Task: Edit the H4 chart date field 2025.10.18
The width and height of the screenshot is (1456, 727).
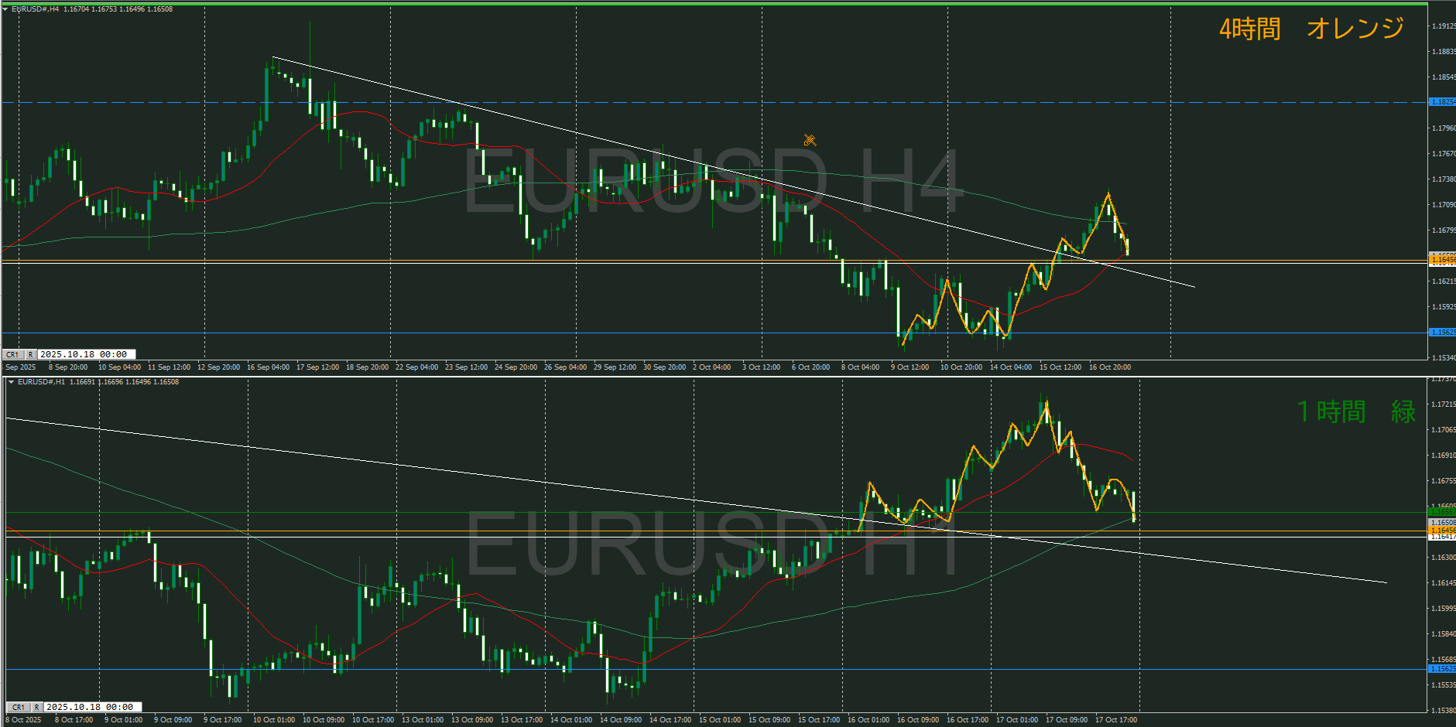Action: [x=84, y=354]
